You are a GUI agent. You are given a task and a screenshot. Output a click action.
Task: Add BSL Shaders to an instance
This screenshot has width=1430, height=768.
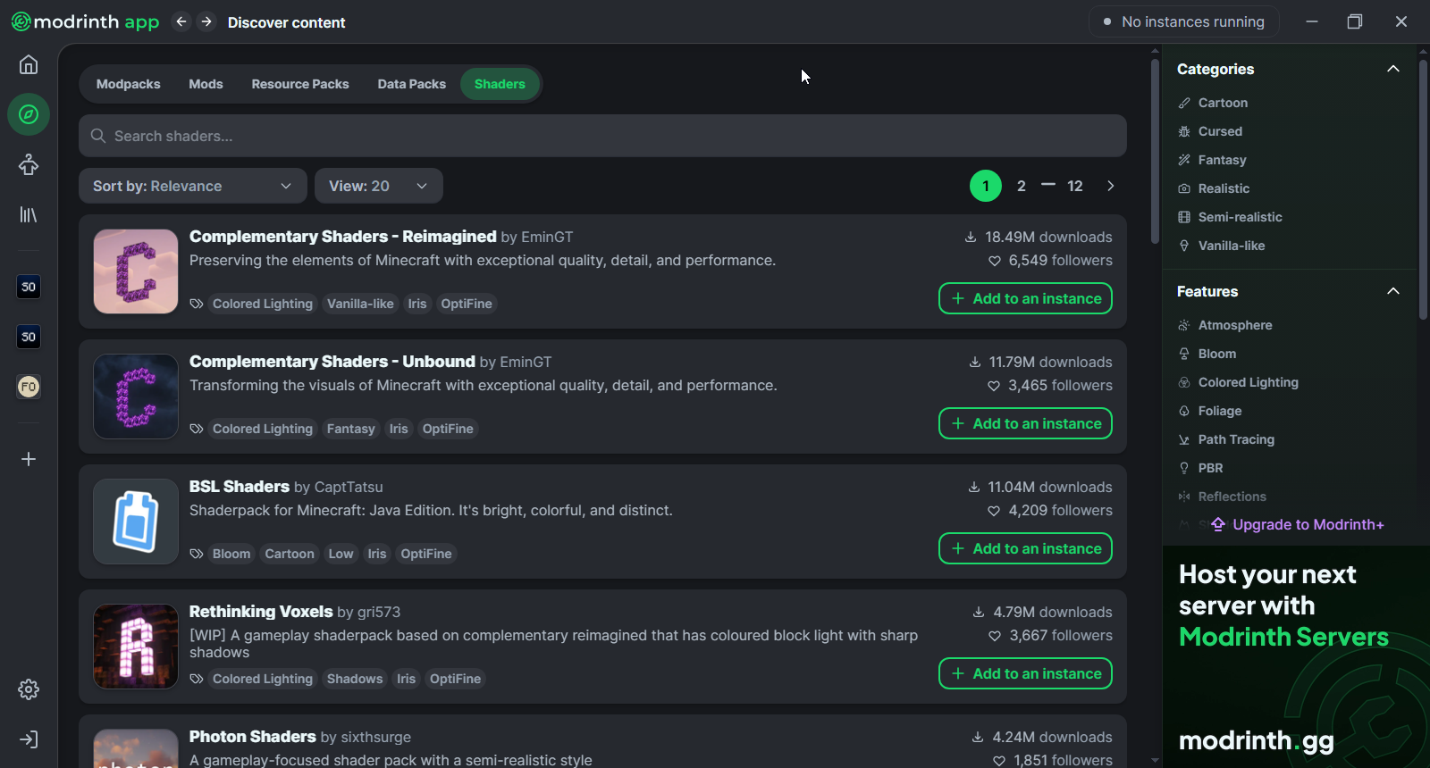click(1025, 548)
